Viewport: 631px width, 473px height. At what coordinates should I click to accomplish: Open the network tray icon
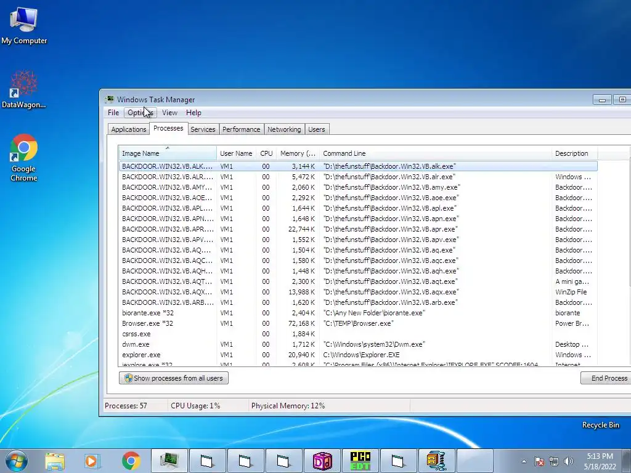tap(554, 462)
